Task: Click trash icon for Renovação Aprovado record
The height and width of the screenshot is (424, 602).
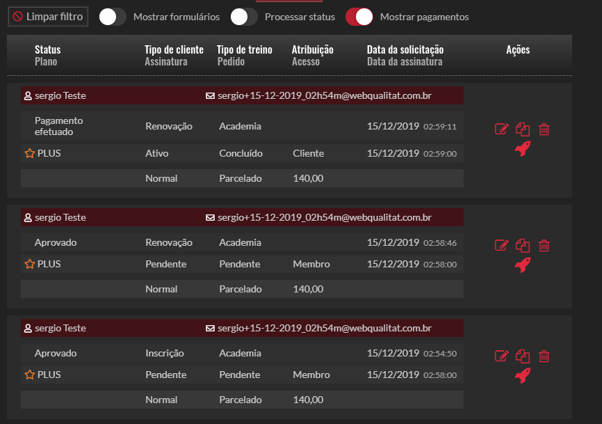Action: [x=544, y=245]
